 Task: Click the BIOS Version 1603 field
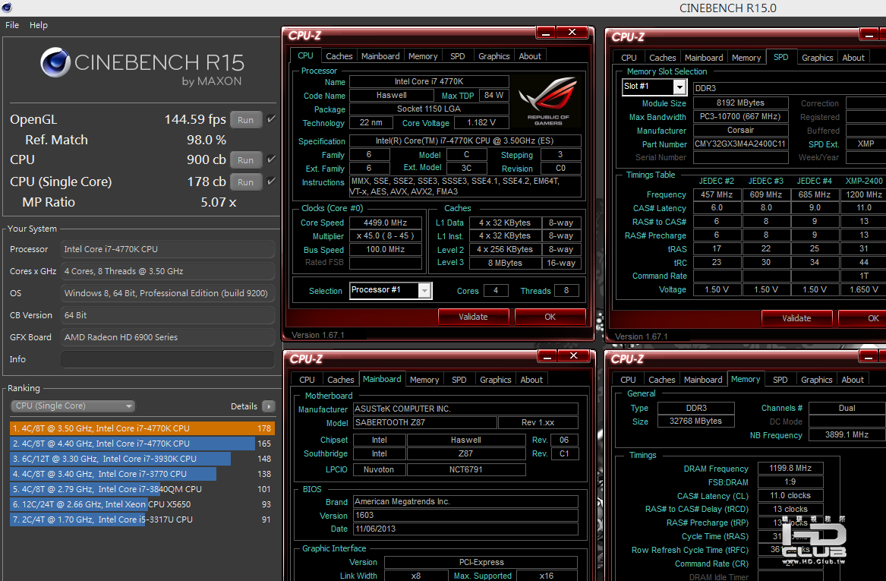(465, 516)
